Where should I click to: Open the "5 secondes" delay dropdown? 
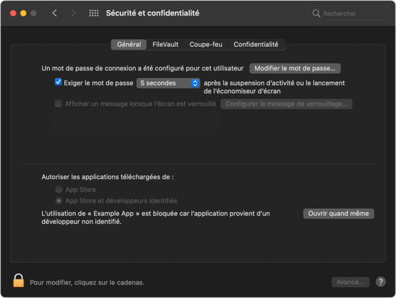click(x=168, y=83)
